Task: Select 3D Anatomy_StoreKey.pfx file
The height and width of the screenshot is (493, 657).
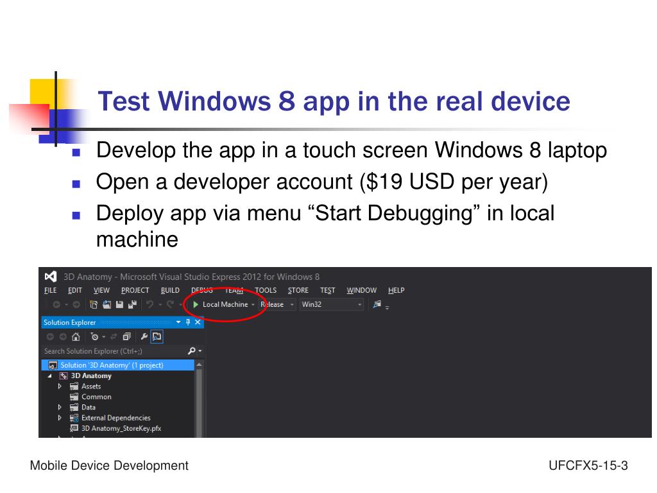Action: coord(115,428)
